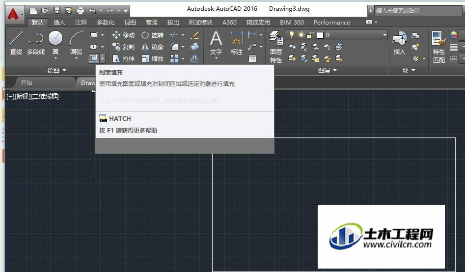Click the Scale (缩放) tool
Screen dimensions: 465x272
(x=152, y=59)
